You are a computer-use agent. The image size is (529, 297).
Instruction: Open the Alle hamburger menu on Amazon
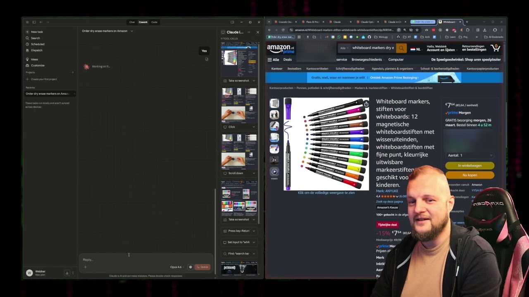(x=273, y=59)
